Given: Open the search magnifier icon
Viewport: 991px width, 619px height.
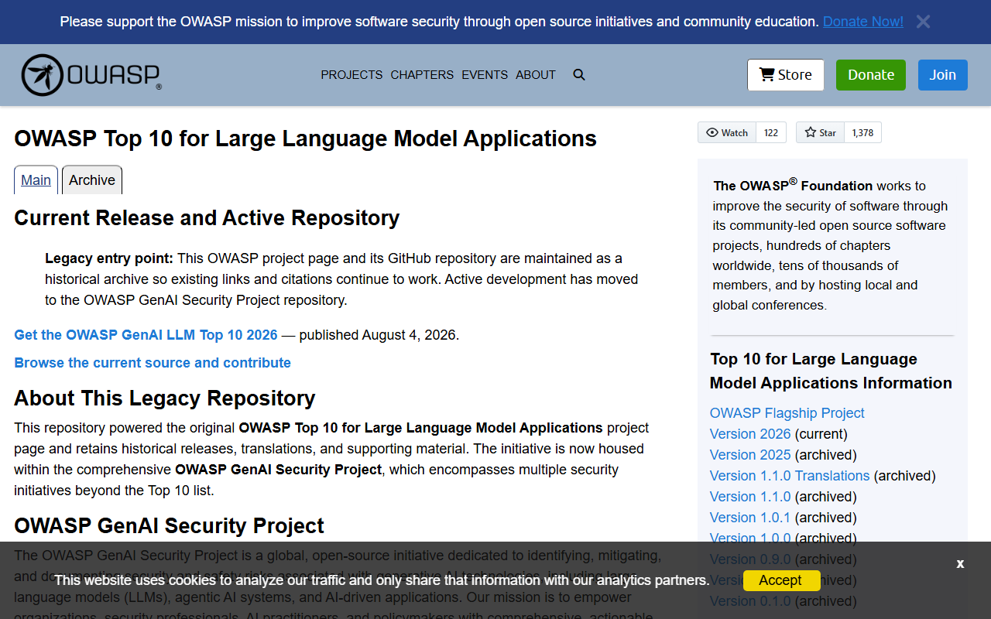Looking at the screenshot, I should click(579, 75).
